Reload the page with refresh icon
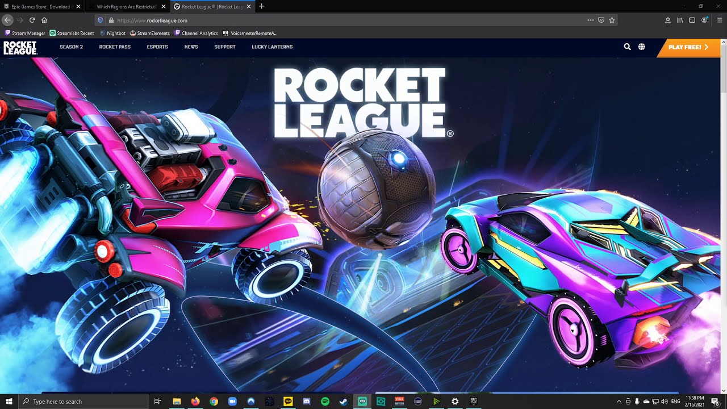 coord(32,20)
